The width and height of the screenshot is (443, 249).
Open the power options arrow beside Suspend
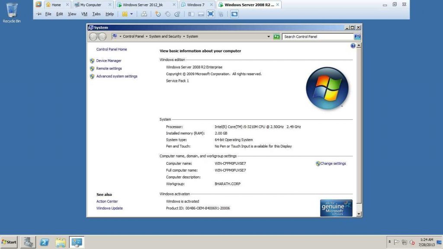point(132,14)
